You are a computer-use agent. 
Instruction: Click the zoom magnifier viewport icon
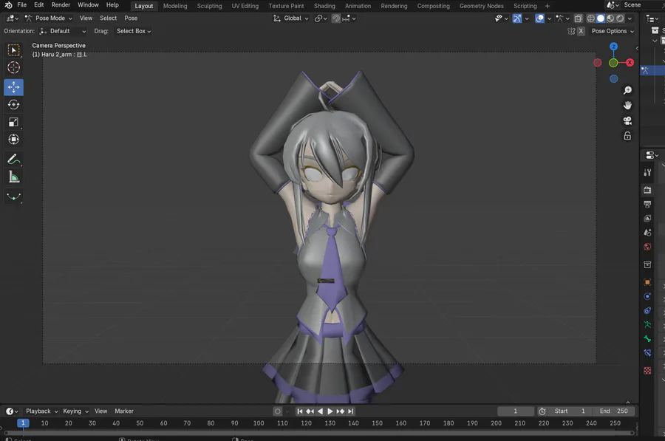tap(627, 90)
